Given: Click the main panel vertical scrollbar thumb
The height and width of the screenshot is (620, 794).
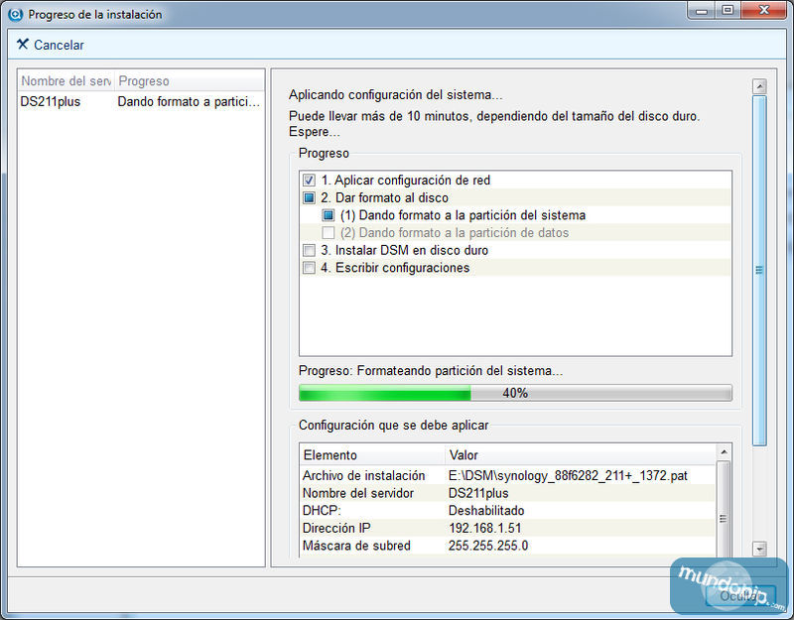Looking at the screenshot, I should 759,270.
